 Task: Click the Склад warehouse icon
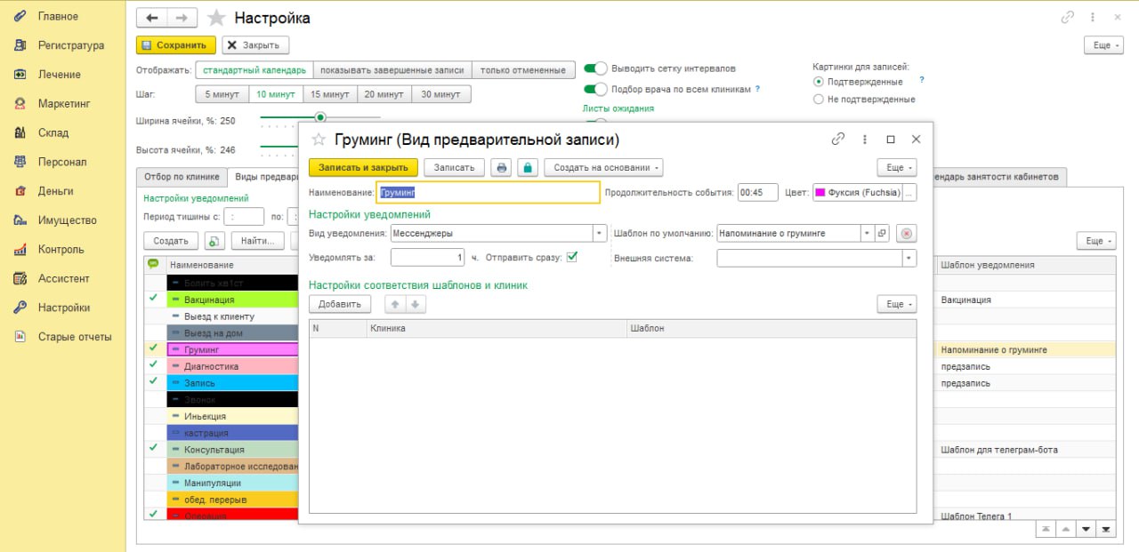click(x=20, y=132)
